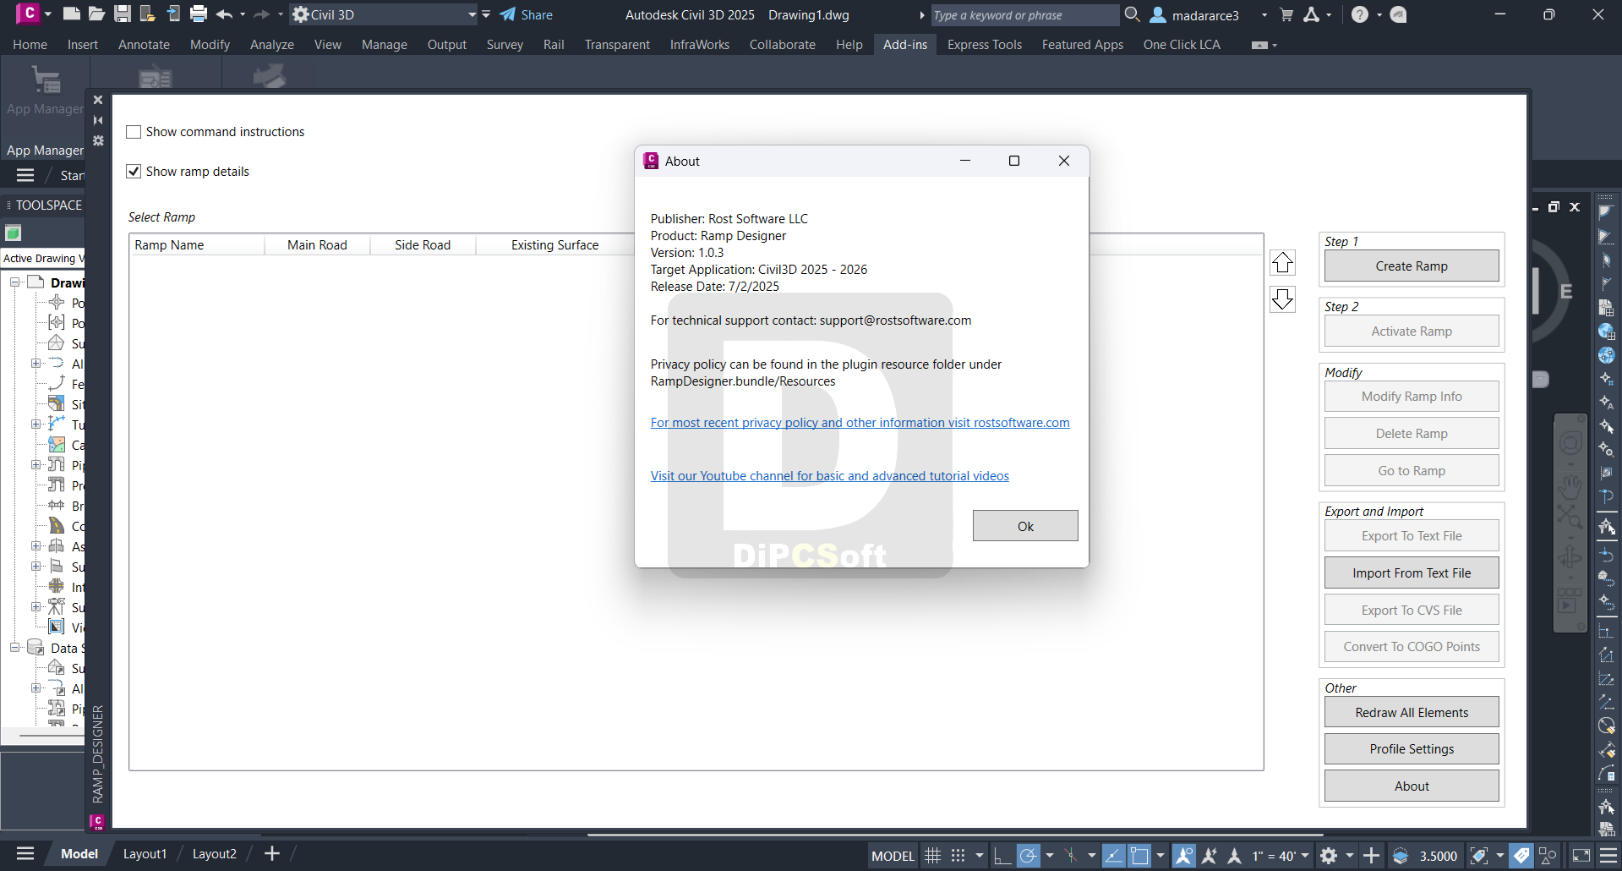Uncheck Show ramp details checkbox
Image resolution: width=1622 pixels, height=871 pixels.
pos(134,172)
